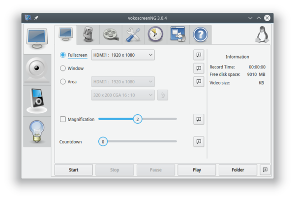Show help for Fullscreen option
The width and height of the screenshot is (295, 200).
[x=199, y=55]
